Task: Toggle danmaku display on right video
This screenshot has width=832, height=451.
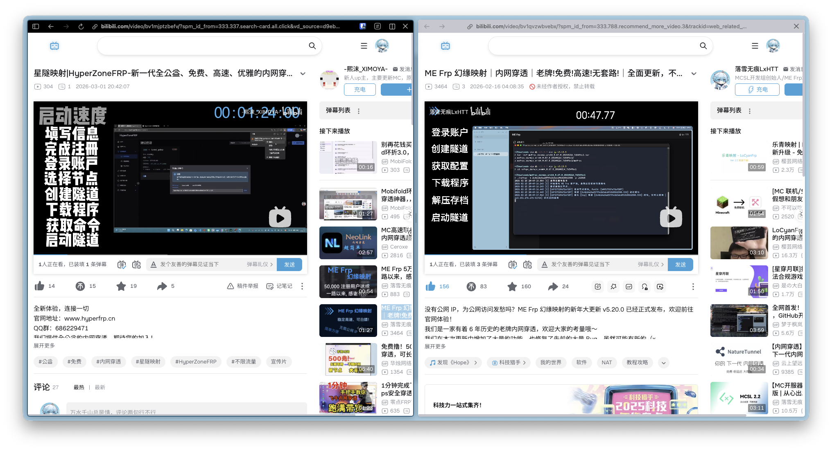Action: pos(513,265)
